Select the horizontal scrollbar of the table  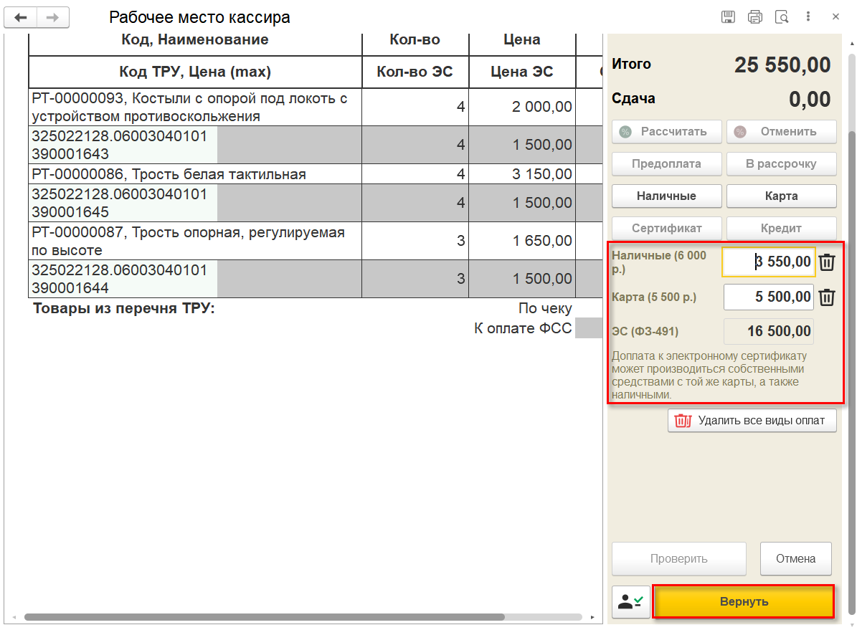[x=264, y=617]
